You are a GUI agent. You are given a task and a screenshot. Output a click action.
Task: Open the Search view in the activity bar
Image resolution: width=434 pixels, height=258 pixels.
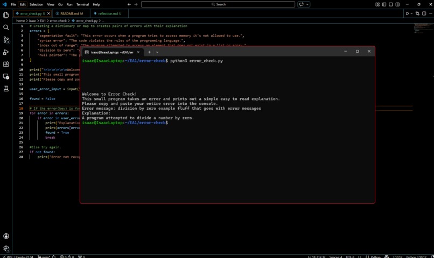[6, 27]
